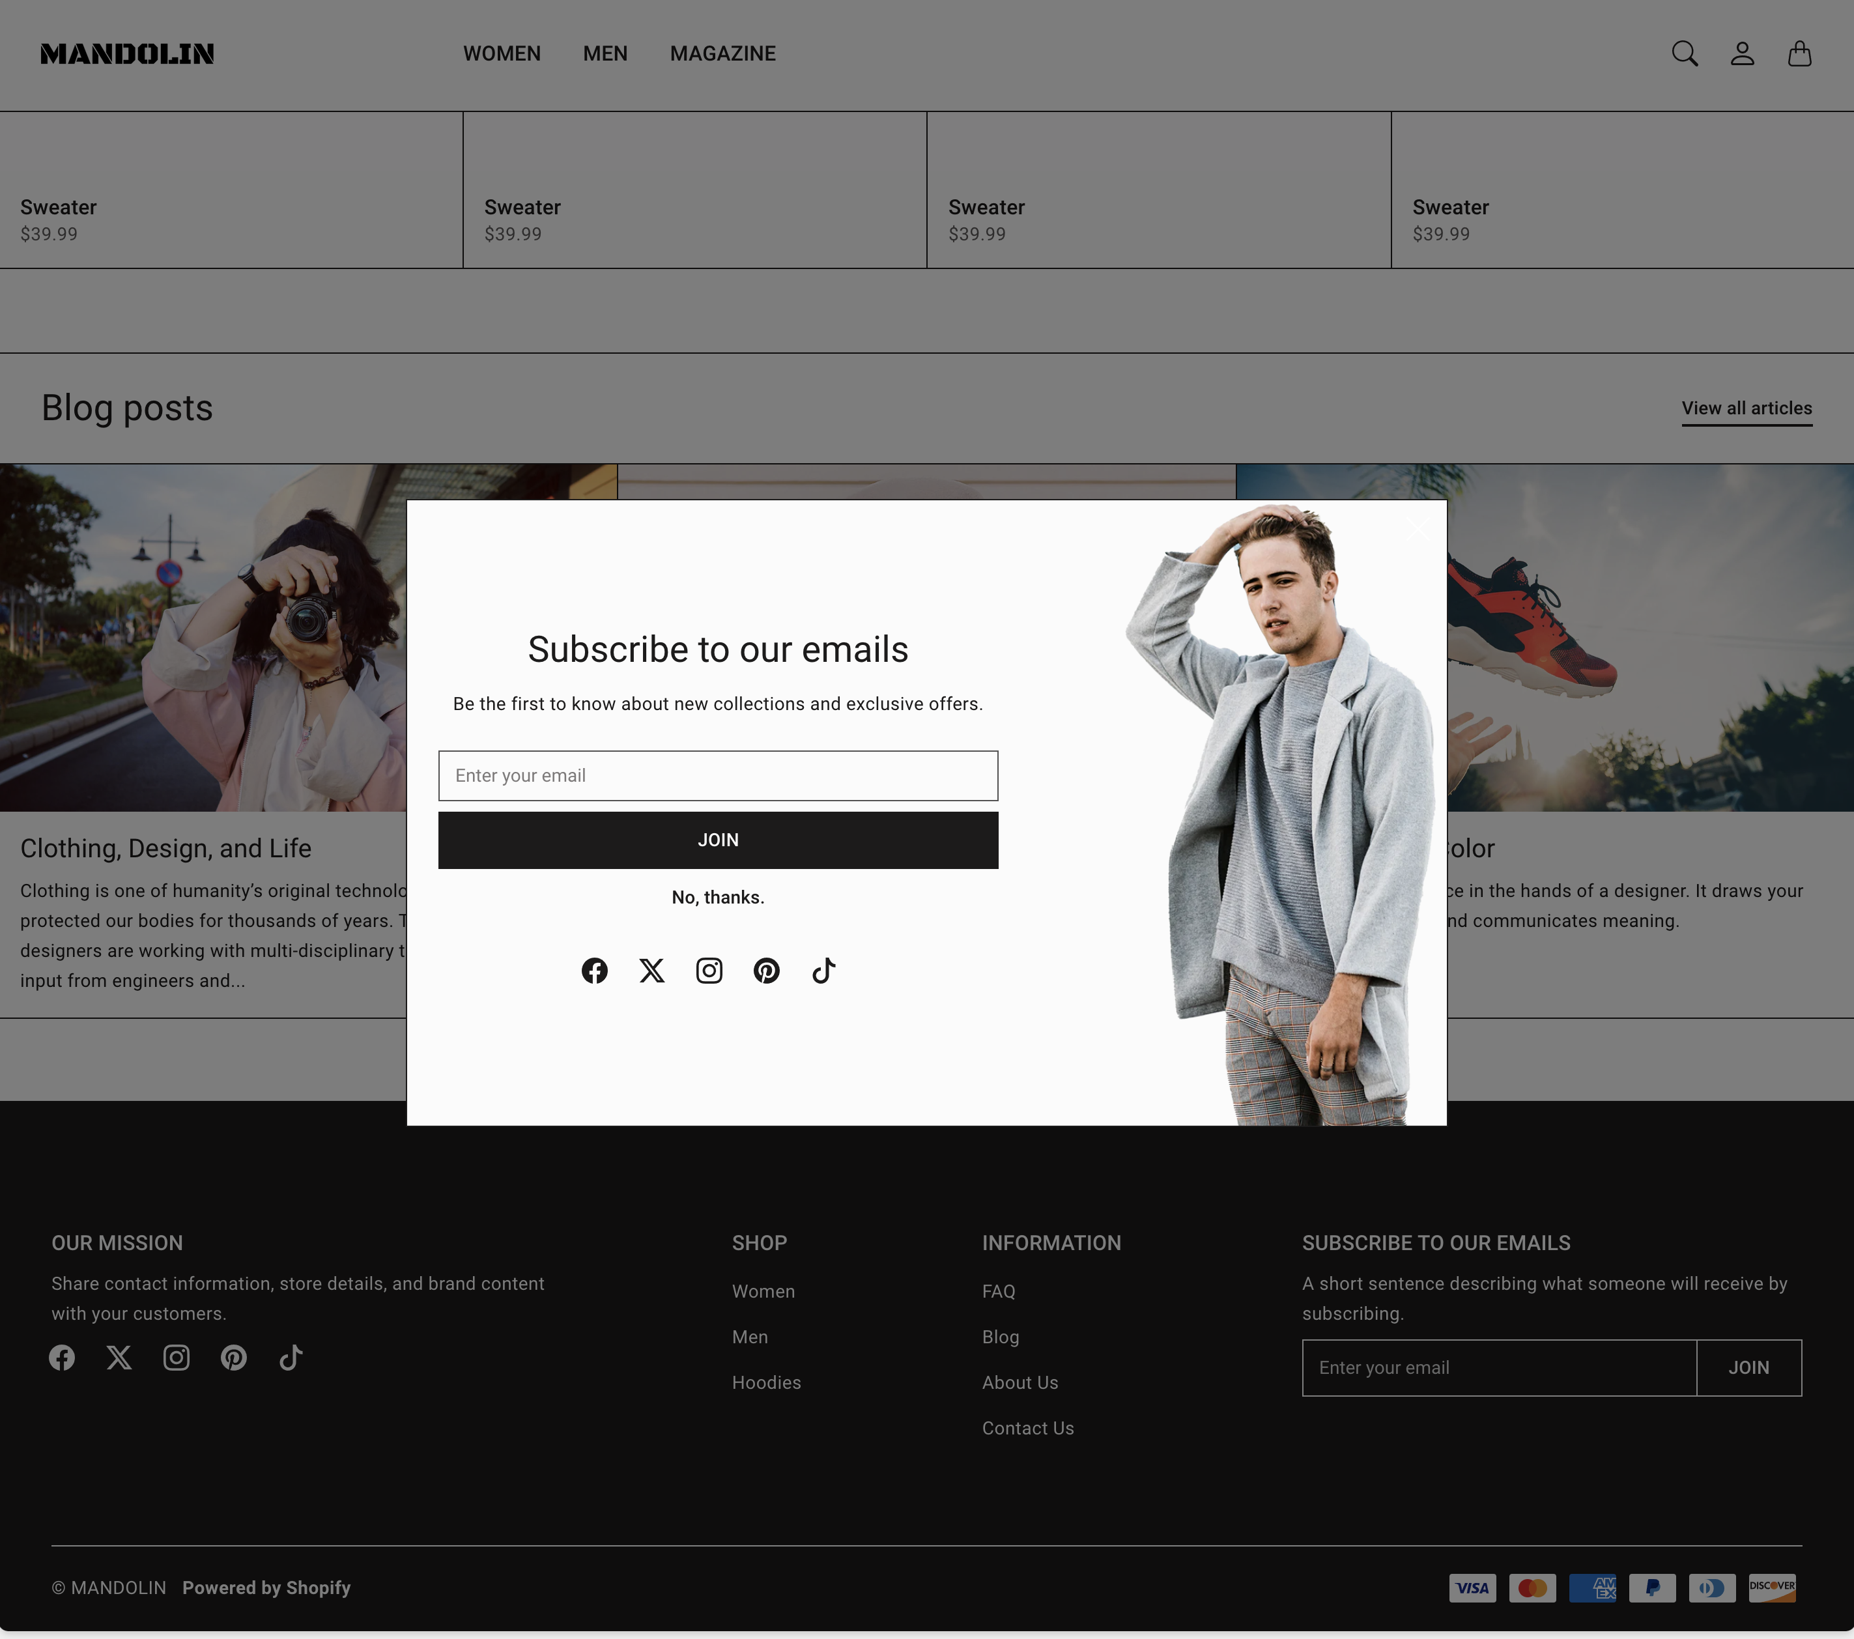Image resolution: width=1854 pixels, height=1639 pixels.
Task: Open the MEN navigation menu
Action: pyautogui.click(x=605, y=53)
